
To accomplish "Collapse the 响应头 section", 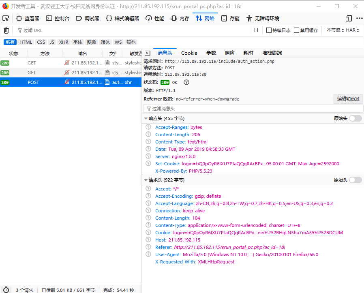I will (x=146, y=118).
